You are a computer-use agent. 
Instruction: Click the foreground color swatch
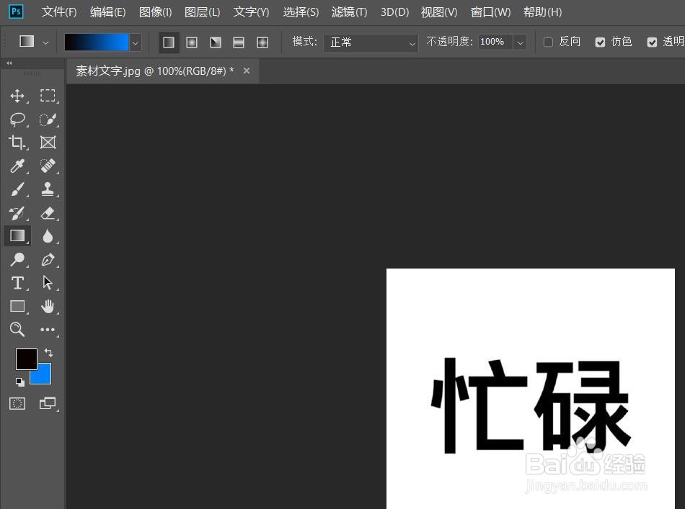coord(27,359)
